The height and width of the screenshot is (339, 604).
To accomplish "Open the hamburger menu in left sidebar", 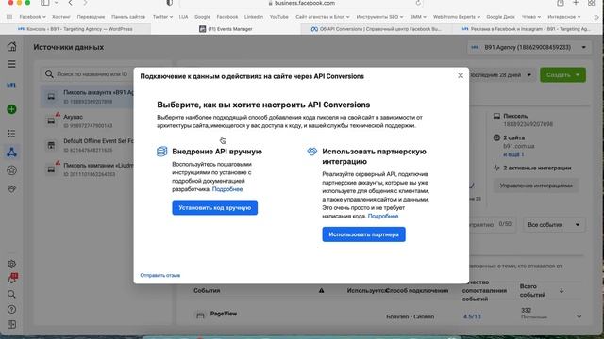I will pos(11,64).
